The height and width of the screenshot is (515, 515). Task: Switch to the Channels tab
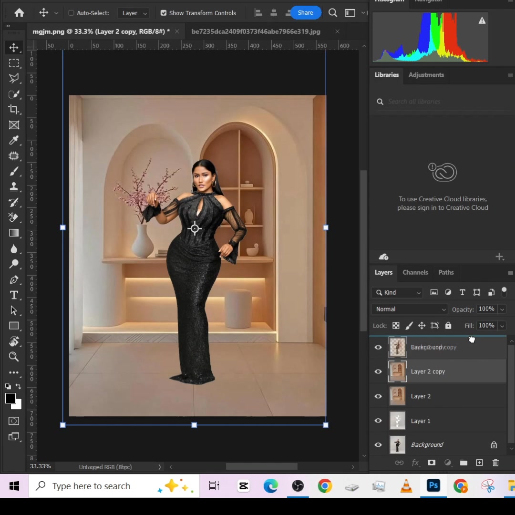coord(415,272)
